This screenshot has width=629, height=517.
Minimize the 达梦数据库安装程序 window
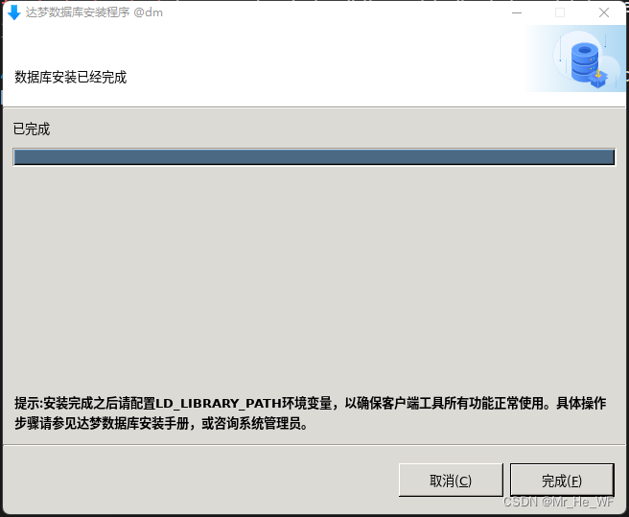(x=517, y=12)
